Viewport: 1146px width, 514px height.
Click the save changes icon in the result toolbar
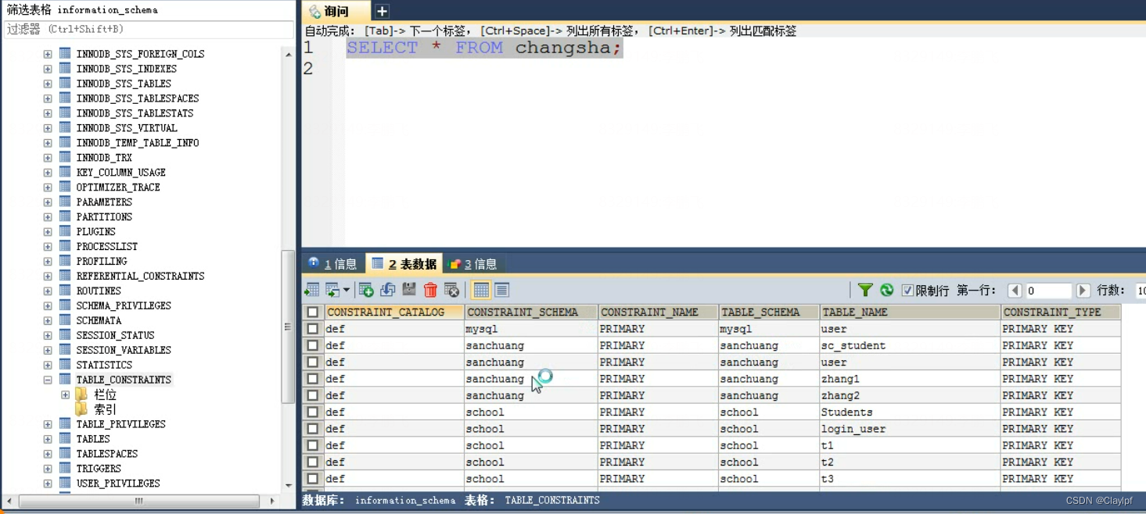(408, 290)
